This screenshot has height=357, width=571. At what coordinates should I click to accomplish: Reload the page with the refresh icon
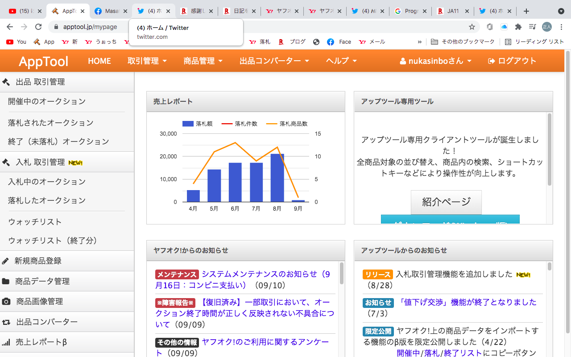click(x=38, y=27)
